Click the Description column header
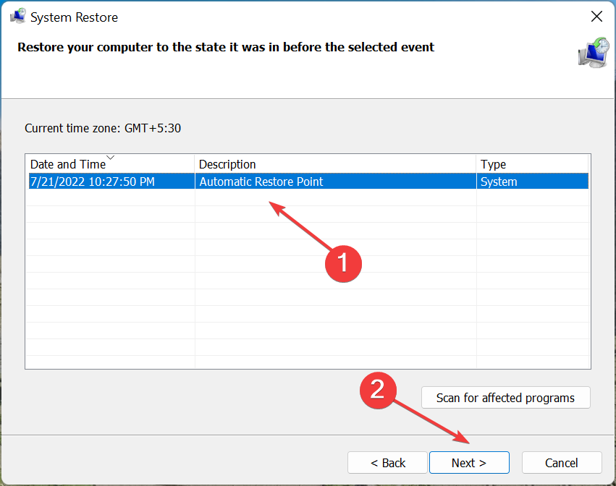 point(335,164)
